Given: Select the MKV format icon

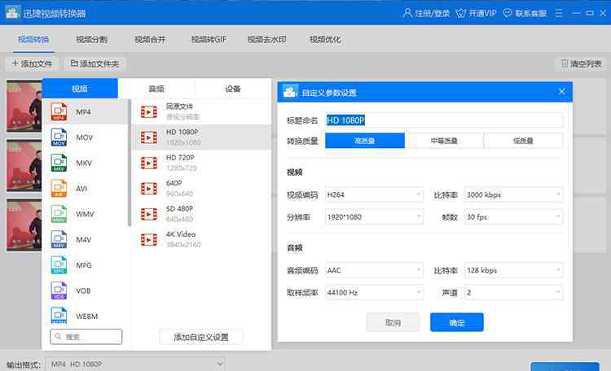Looking at the screenshot, I should pyautogui.click(x=59, y=163).
